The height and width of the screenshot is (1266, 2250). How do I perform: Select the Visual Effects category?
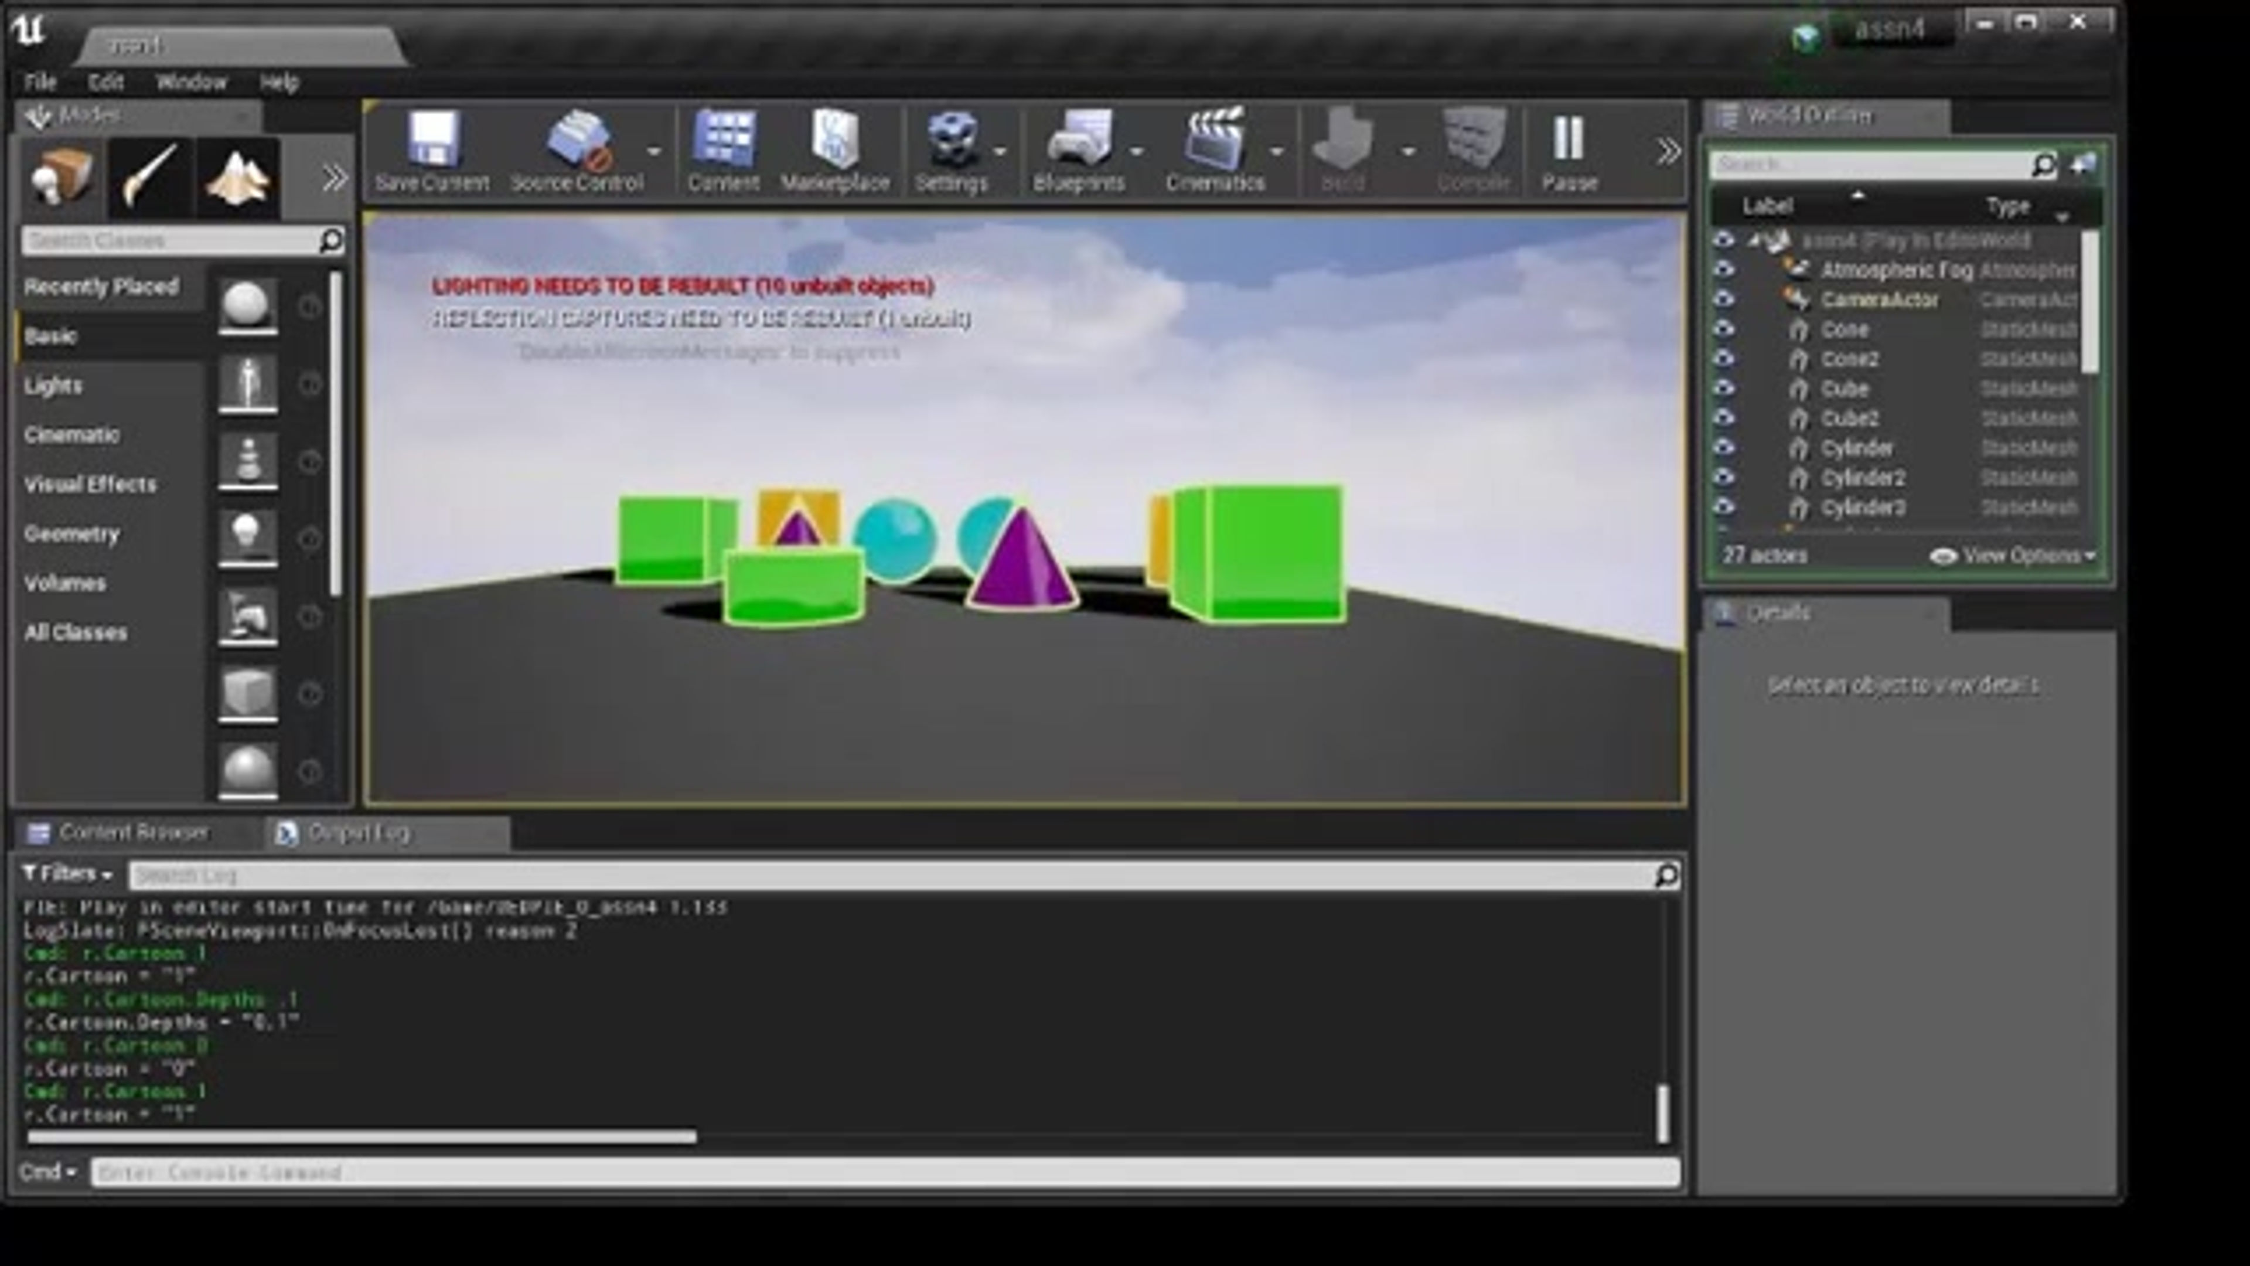90,484
